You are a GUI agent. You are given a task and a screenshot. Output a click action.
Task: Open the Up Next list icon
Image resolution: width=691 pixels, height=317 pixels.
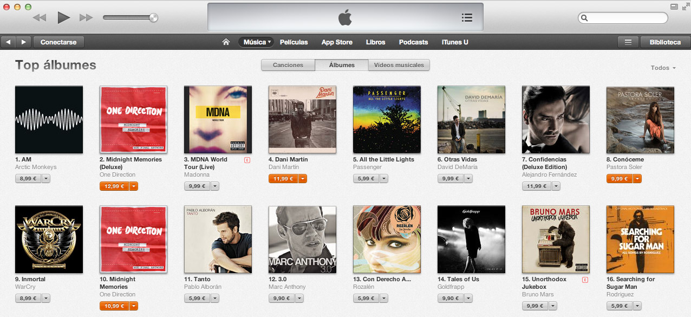(x=467, y=18)
